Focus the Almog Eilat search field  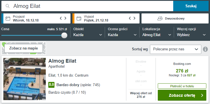click(87, 6)
